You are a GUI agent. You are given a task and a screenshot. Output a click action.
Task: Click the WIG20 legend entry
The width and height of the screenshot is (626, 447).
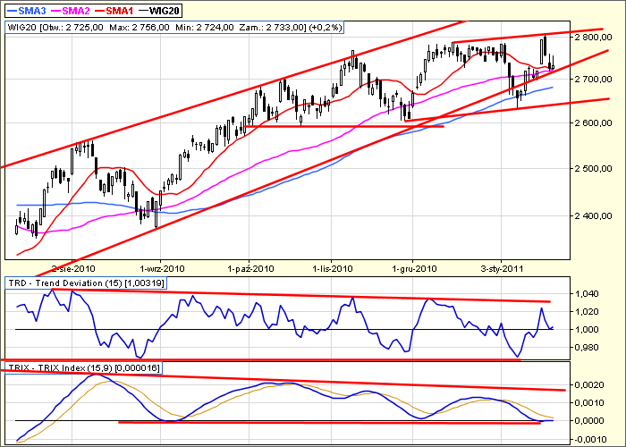pos(159,11)
